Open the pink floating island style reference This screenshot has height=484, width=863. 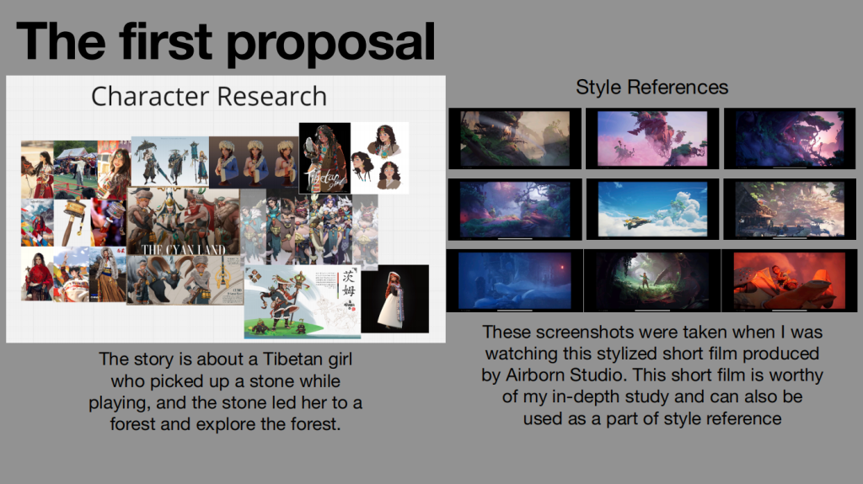tap(652, 139)
